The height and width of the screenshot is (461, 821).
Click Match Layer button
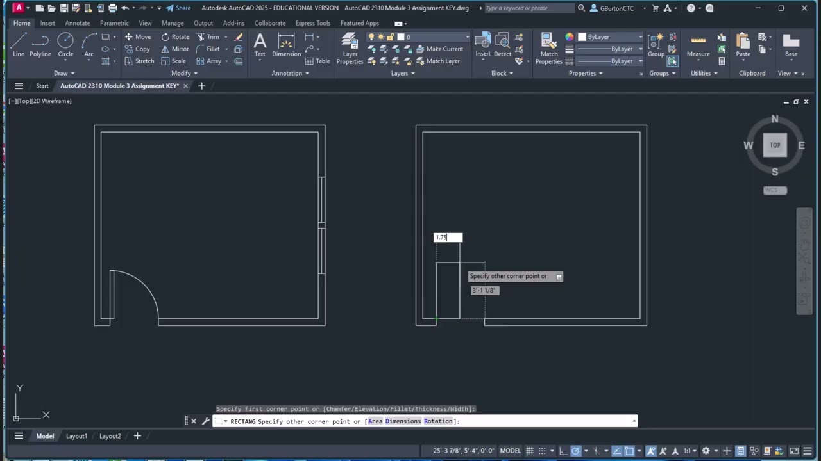click(x=437, y=61)
